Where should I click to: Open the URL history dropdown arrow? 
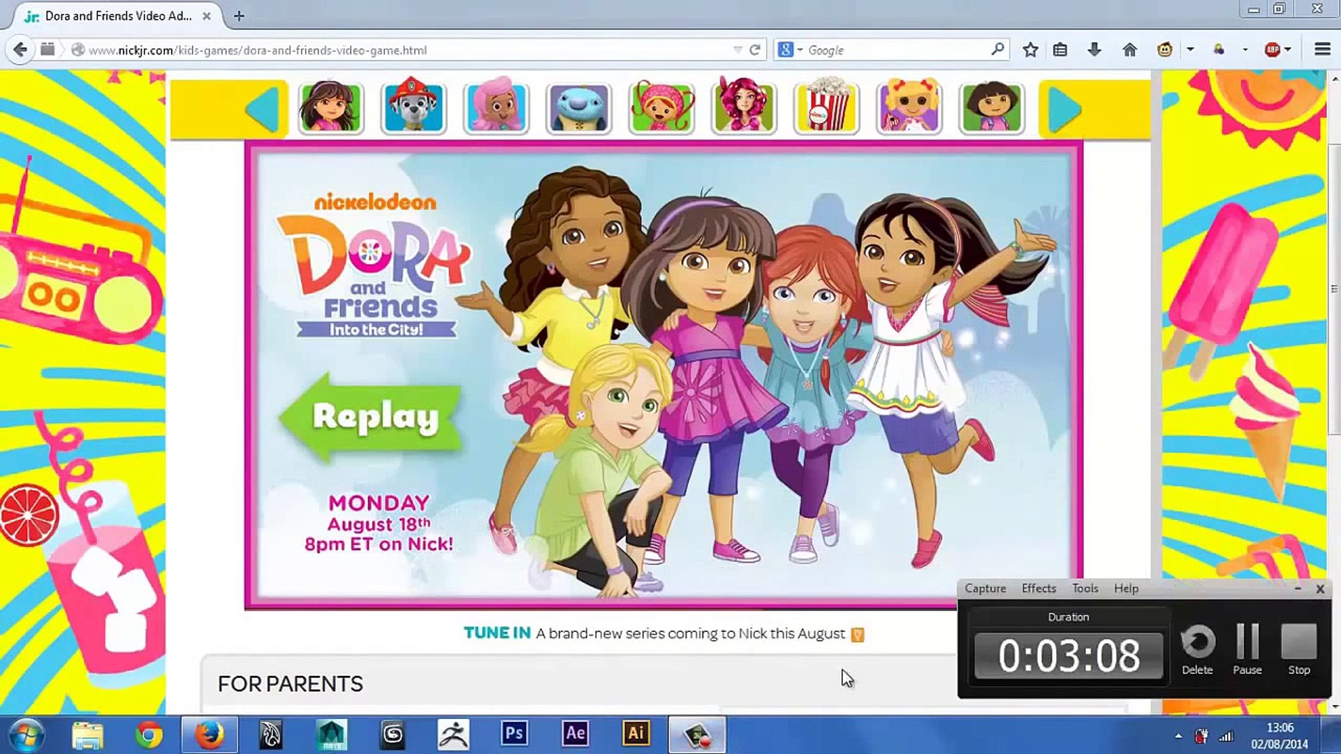(x=738, y=50)
